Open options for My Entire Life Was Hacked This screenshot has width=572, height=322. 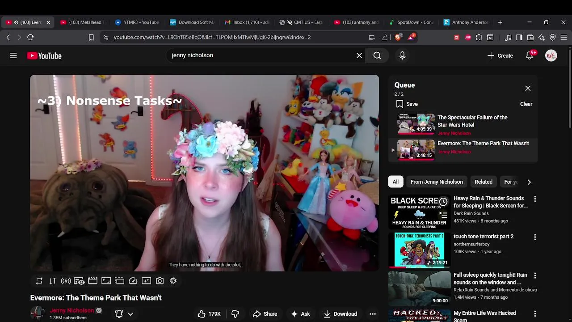(x=535, y=314)
